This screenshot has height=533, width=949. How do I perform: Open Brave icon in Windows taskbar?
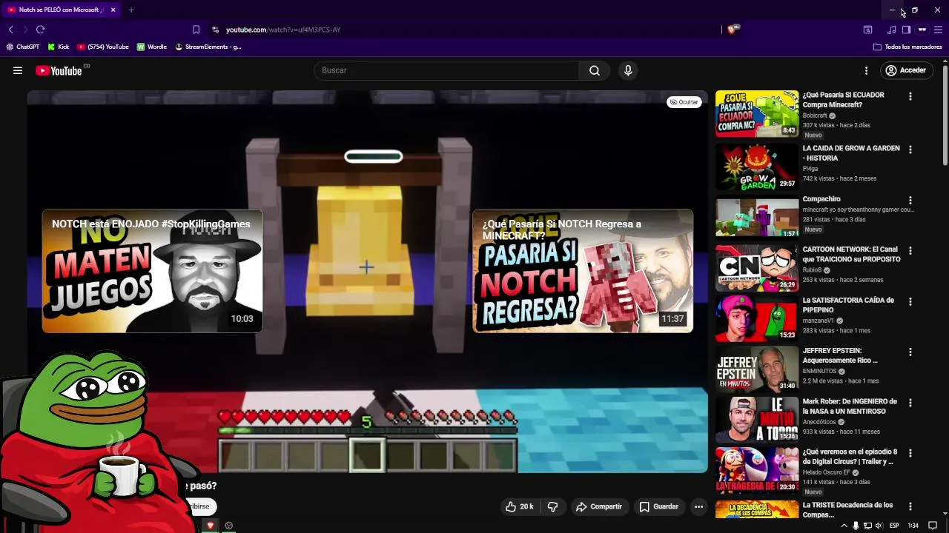click(x=211, y=526)
